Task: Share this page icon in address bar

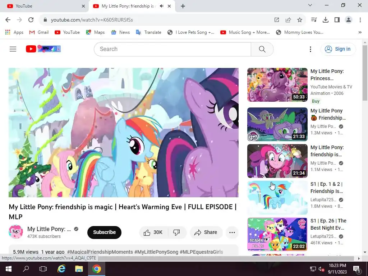Action: click(x=288, y=20)
